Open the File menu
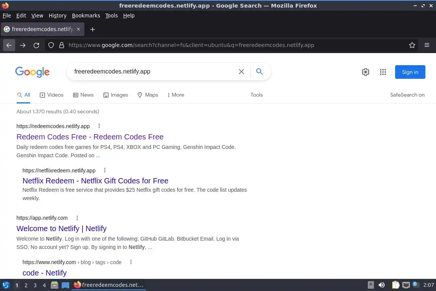Viewport: 436px width, 291px height. click(x=7, y=16)
